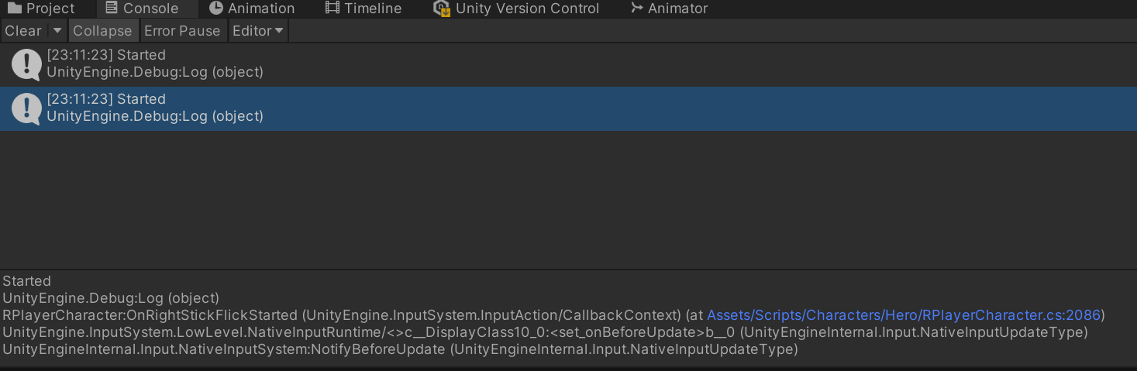Click the Animator tab icon

pyautogui.click(x=636, y=9)
